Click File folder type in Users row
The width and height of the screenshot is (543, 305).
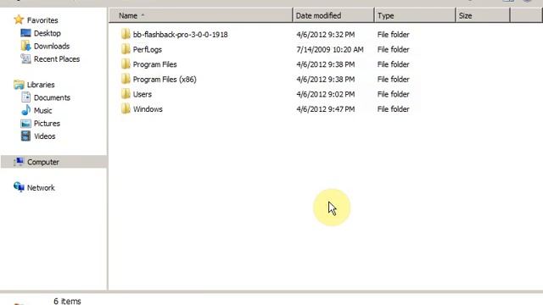[x=393, y=94]
